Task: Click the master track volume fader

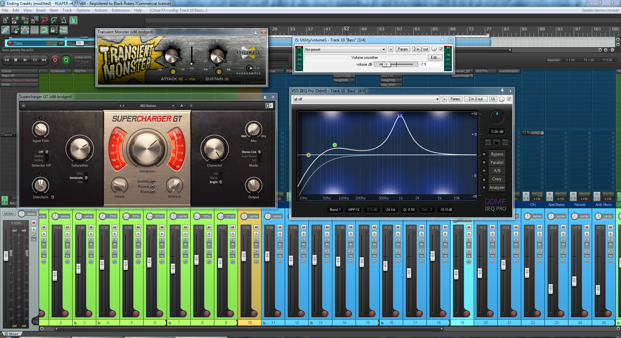Action: pyautogui.click(x=6, y=256)
